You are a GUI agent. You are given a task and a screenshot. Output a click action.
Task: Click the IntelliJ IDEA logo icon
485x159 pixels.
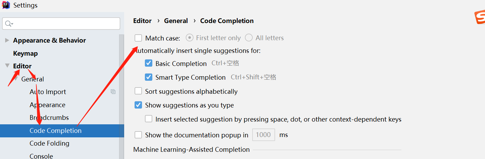click(6, 5)
